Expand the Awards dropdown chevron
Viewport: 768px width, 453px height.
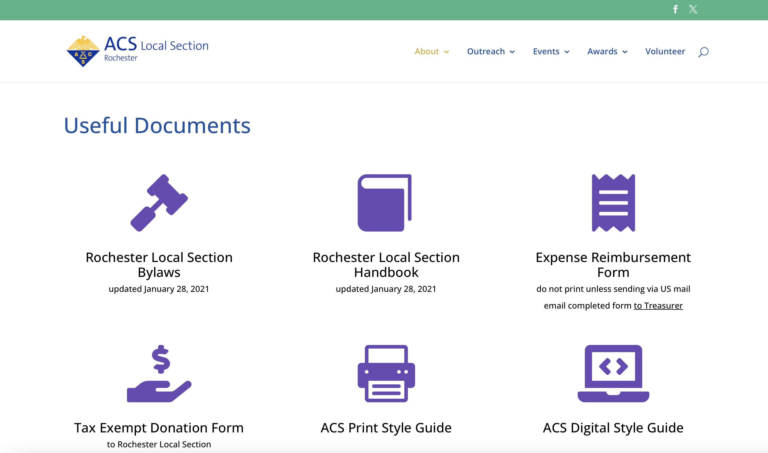tap(625, 52)
